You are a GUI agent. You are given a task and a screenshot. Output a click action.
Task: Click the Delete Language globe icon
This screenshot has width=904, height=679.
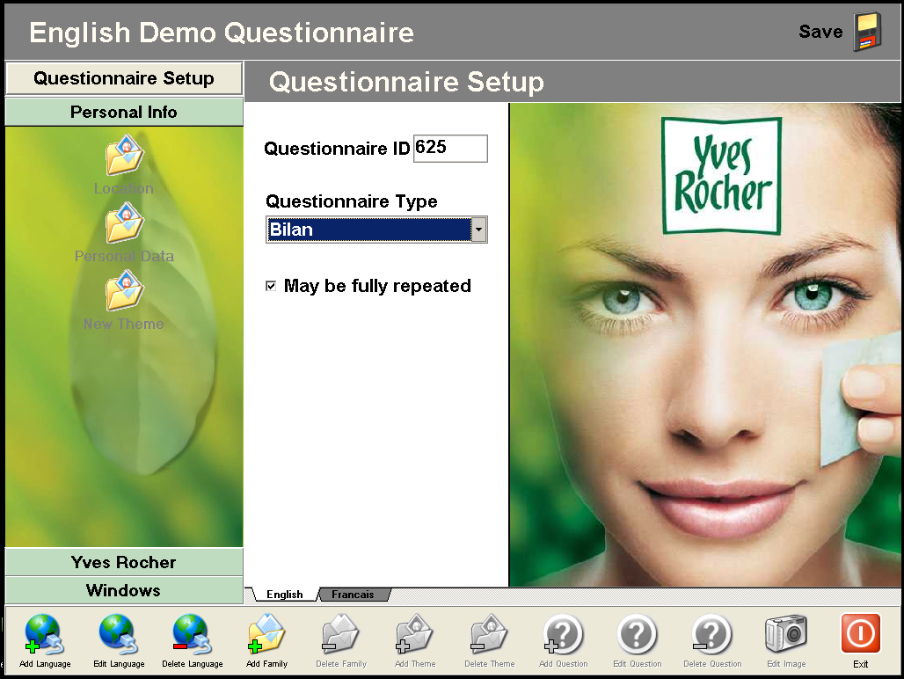point(192,634)
